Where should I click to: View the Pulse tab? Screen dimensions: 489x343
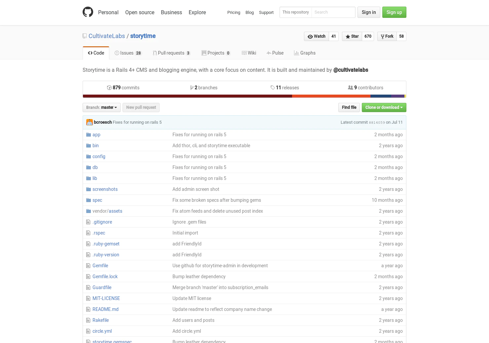pyautogui.click(x=275, y=53)
